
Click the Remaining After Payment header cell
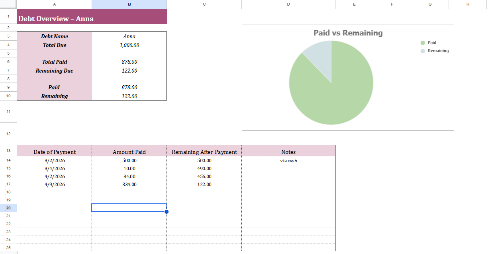[x=204, y=152]
